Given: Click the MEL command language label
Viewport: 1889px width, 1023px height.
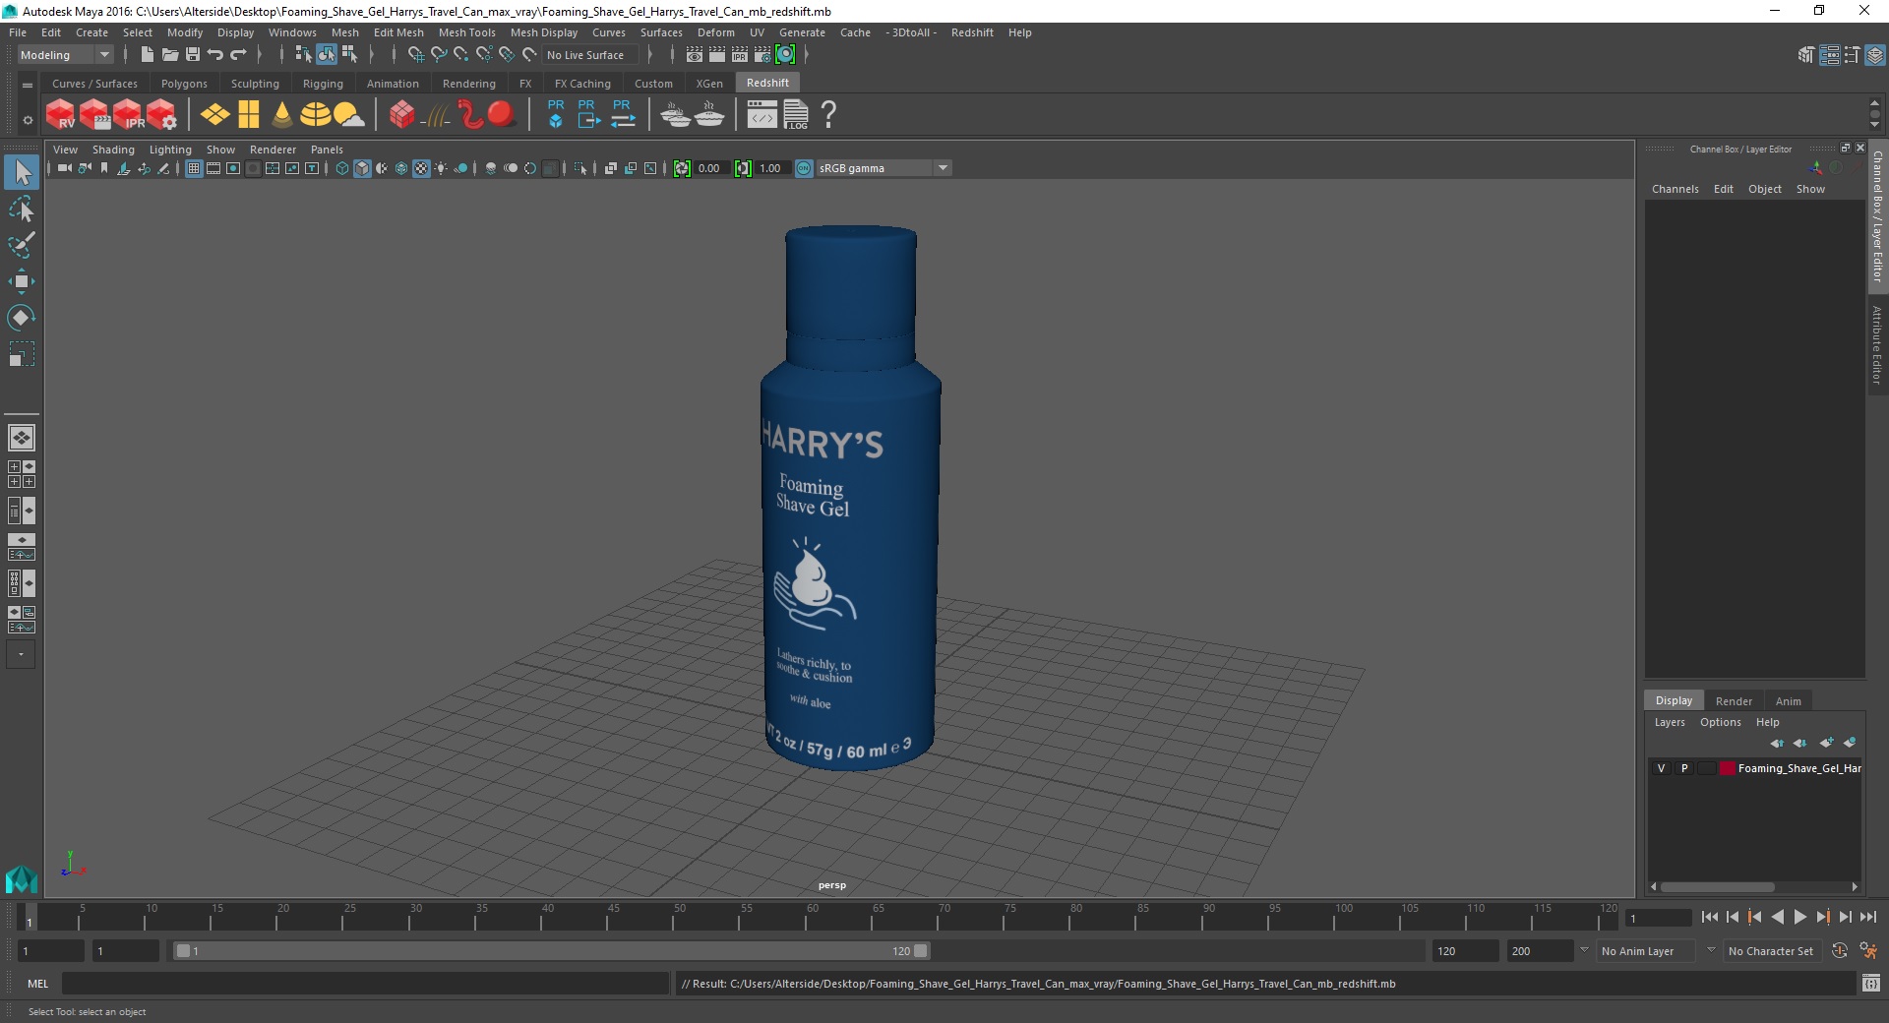Looking at the screenshot, I should tap(37, 984).
